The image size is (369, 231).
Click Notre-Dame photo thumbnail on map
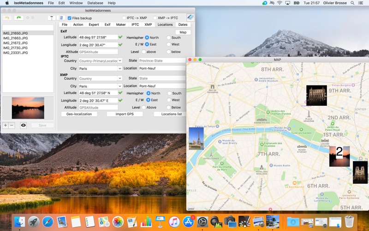pos(360,172)
